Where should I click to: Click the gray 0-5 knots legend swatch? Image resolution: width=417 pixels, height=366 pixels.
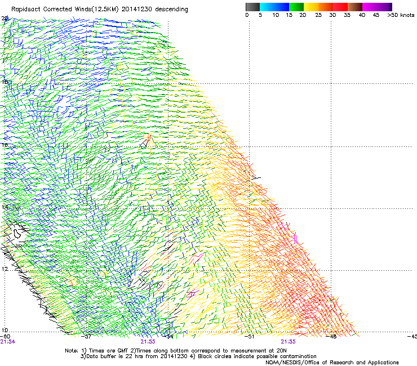pyautogui.click(x=252, y=7)
